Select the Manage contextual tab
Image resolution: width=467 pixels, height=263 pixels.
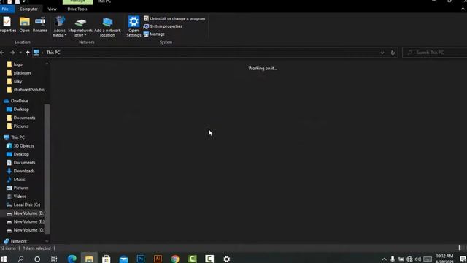(77, 1)
